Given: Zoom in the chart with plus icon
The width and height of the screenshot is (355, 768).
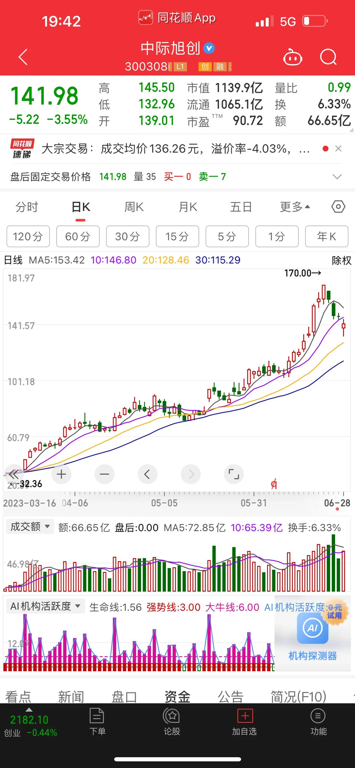Looking at the screenshot, I should (x=61, y=474).
